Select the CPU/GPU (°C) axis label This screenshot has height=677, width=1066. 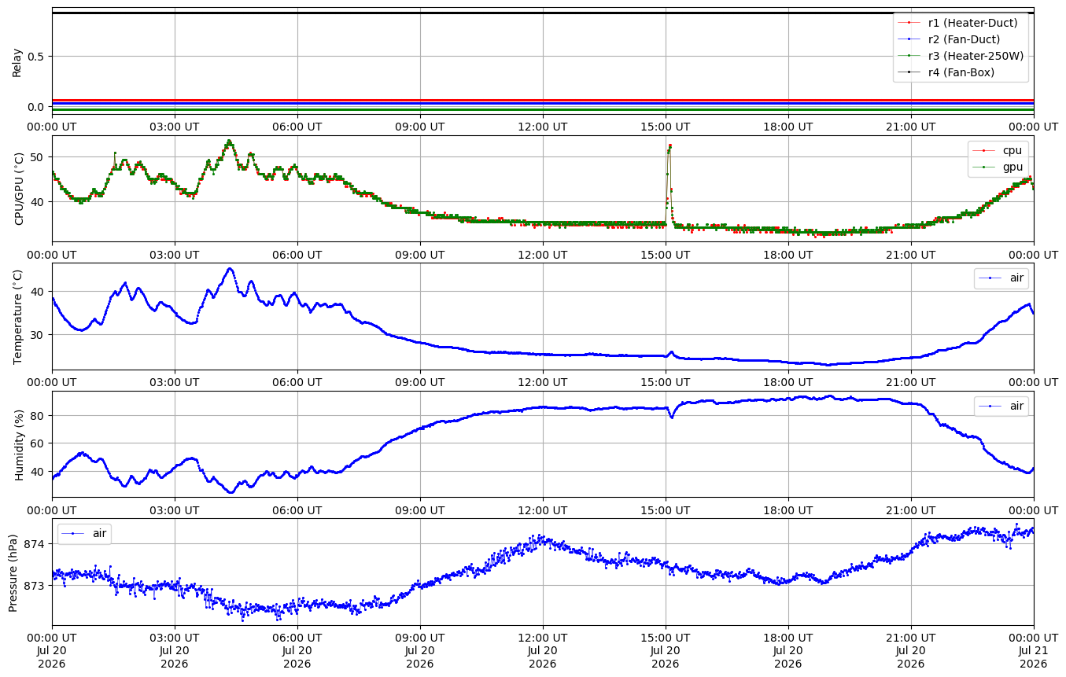pos(19,189)
